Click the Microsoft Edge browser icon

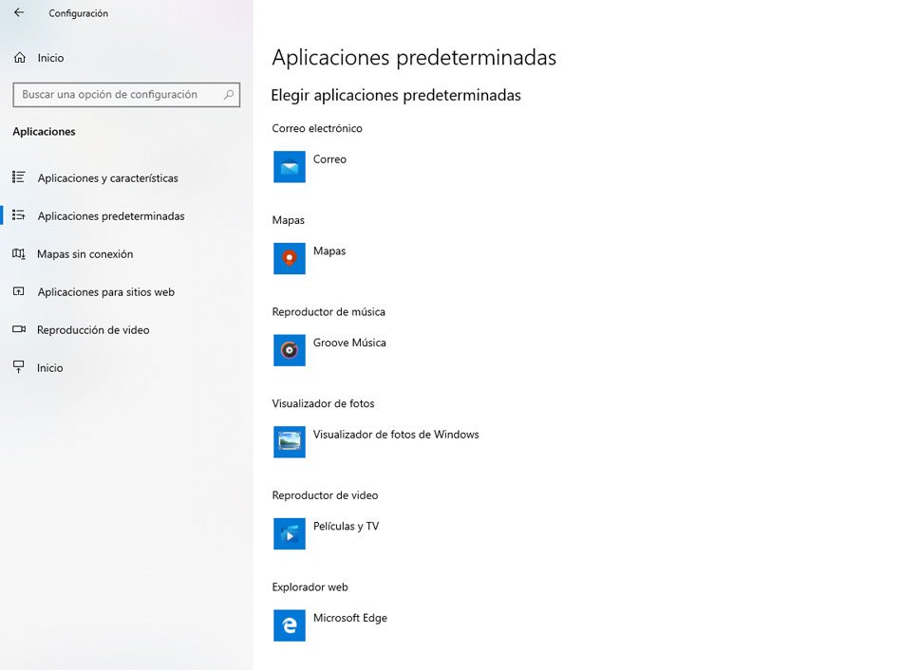pyautogui.click(x=289, y=625)
